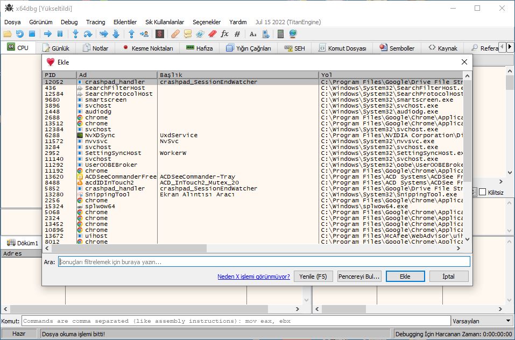The width and height of the screenshot is (515, 340).
Task: Select the Döküm 1 dump tab
Action: click(23, 243)
